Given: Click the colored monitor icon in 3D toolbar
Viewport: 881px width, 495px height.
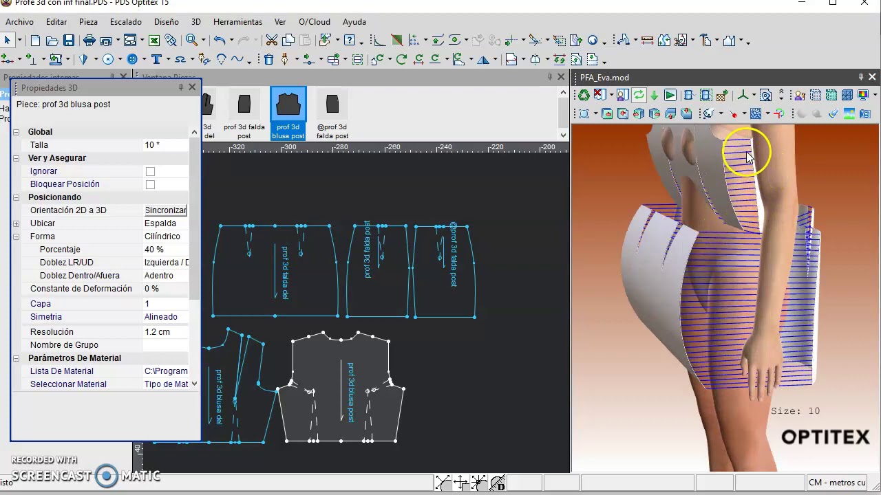Looking at the screenshot, I should [862, 96].
